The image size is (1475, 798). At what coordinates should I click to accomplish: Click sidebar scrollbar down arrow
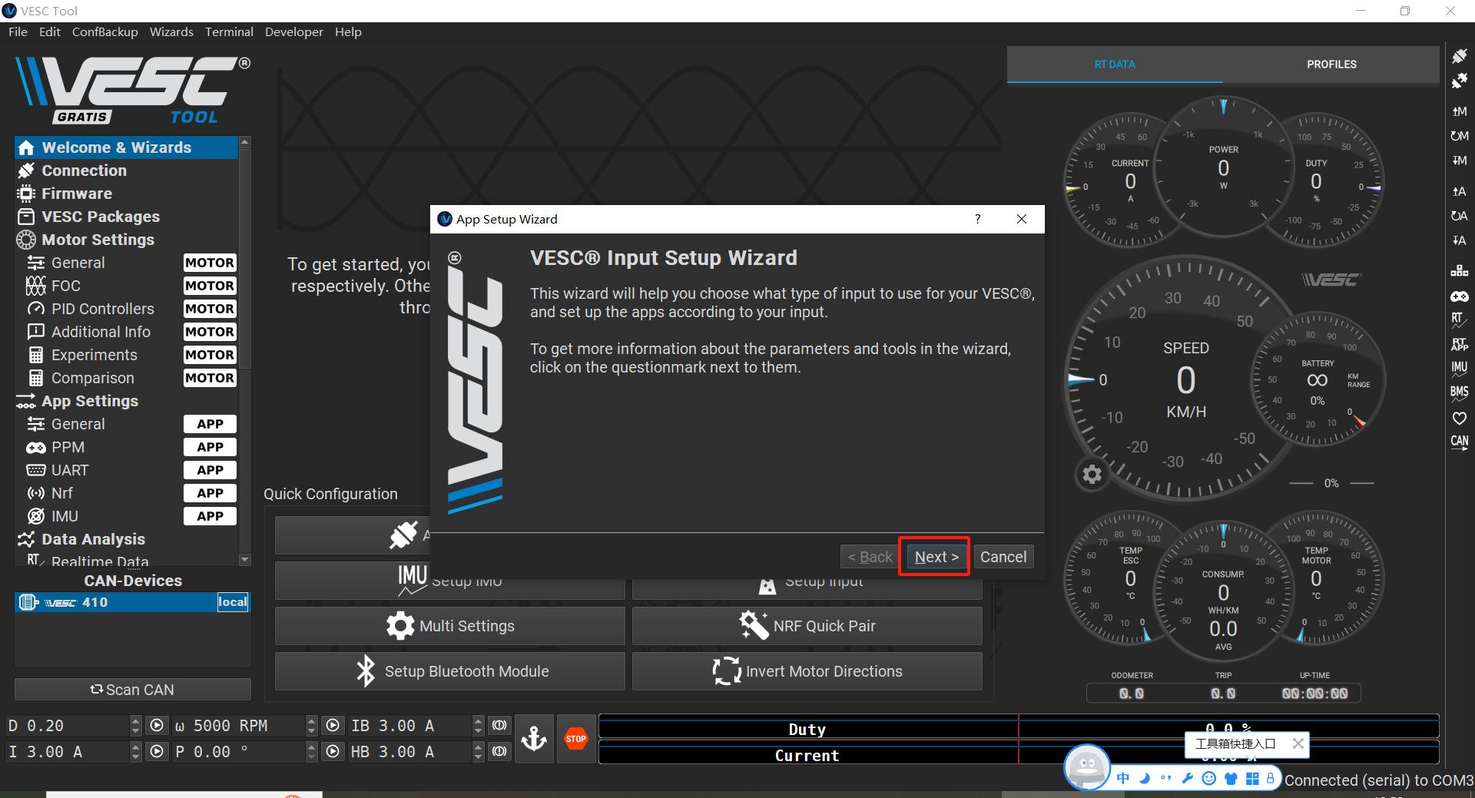pyautogui.click(x=245, y=559)
